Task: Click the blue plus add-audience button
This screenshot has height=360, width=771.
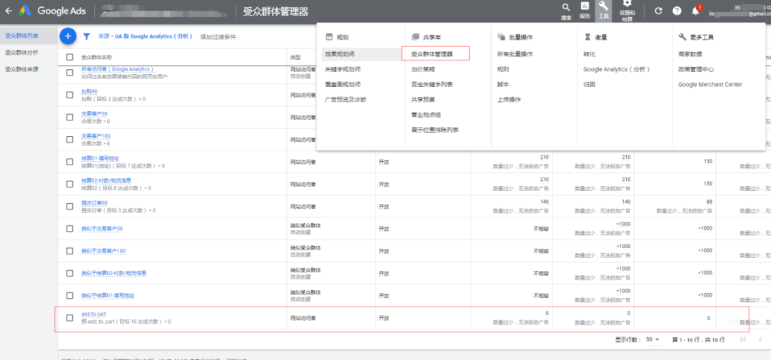Action: tap(68, 36)
